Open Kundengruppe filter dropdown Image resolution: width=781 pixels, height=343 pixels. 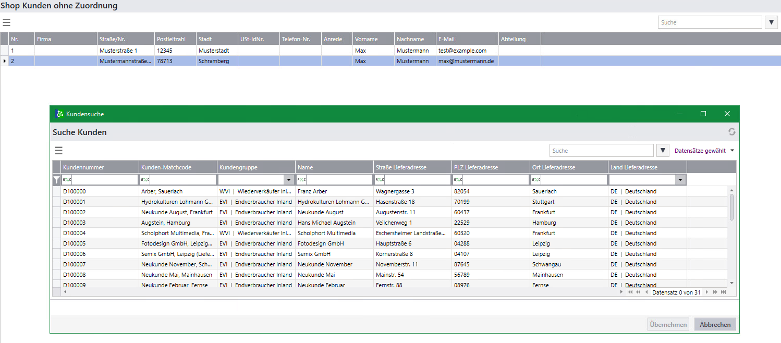pos(288,180)
